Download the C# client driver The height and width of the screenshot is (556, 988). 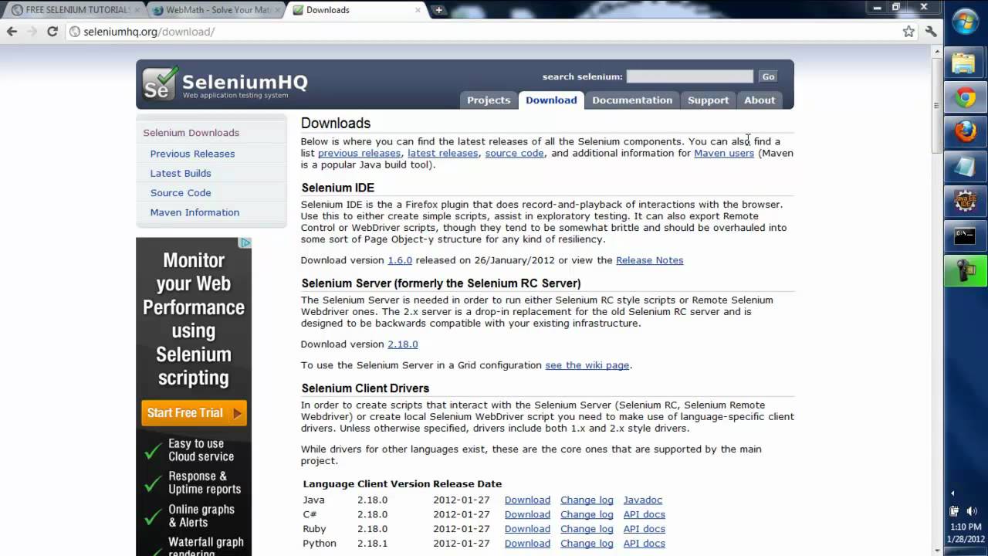[527, 515]
